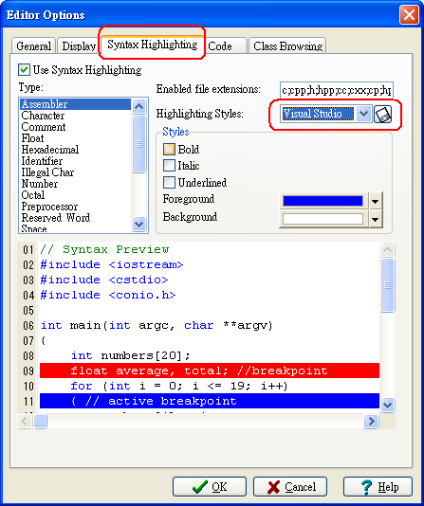This screenshot has height=506, width=424.
Task: Click the blue Foreground color swatch
Action: tap(323, 201)
